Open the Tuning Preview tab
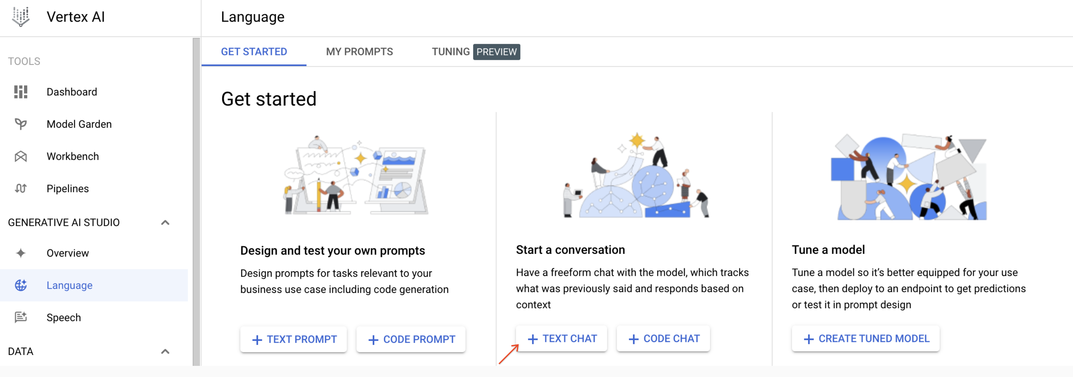Image resolution: width=1073 pixels, height=377 pixels. 476,52
